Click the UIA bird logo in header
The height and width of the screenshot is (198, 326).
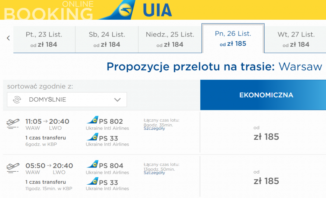tap(125, 10)
